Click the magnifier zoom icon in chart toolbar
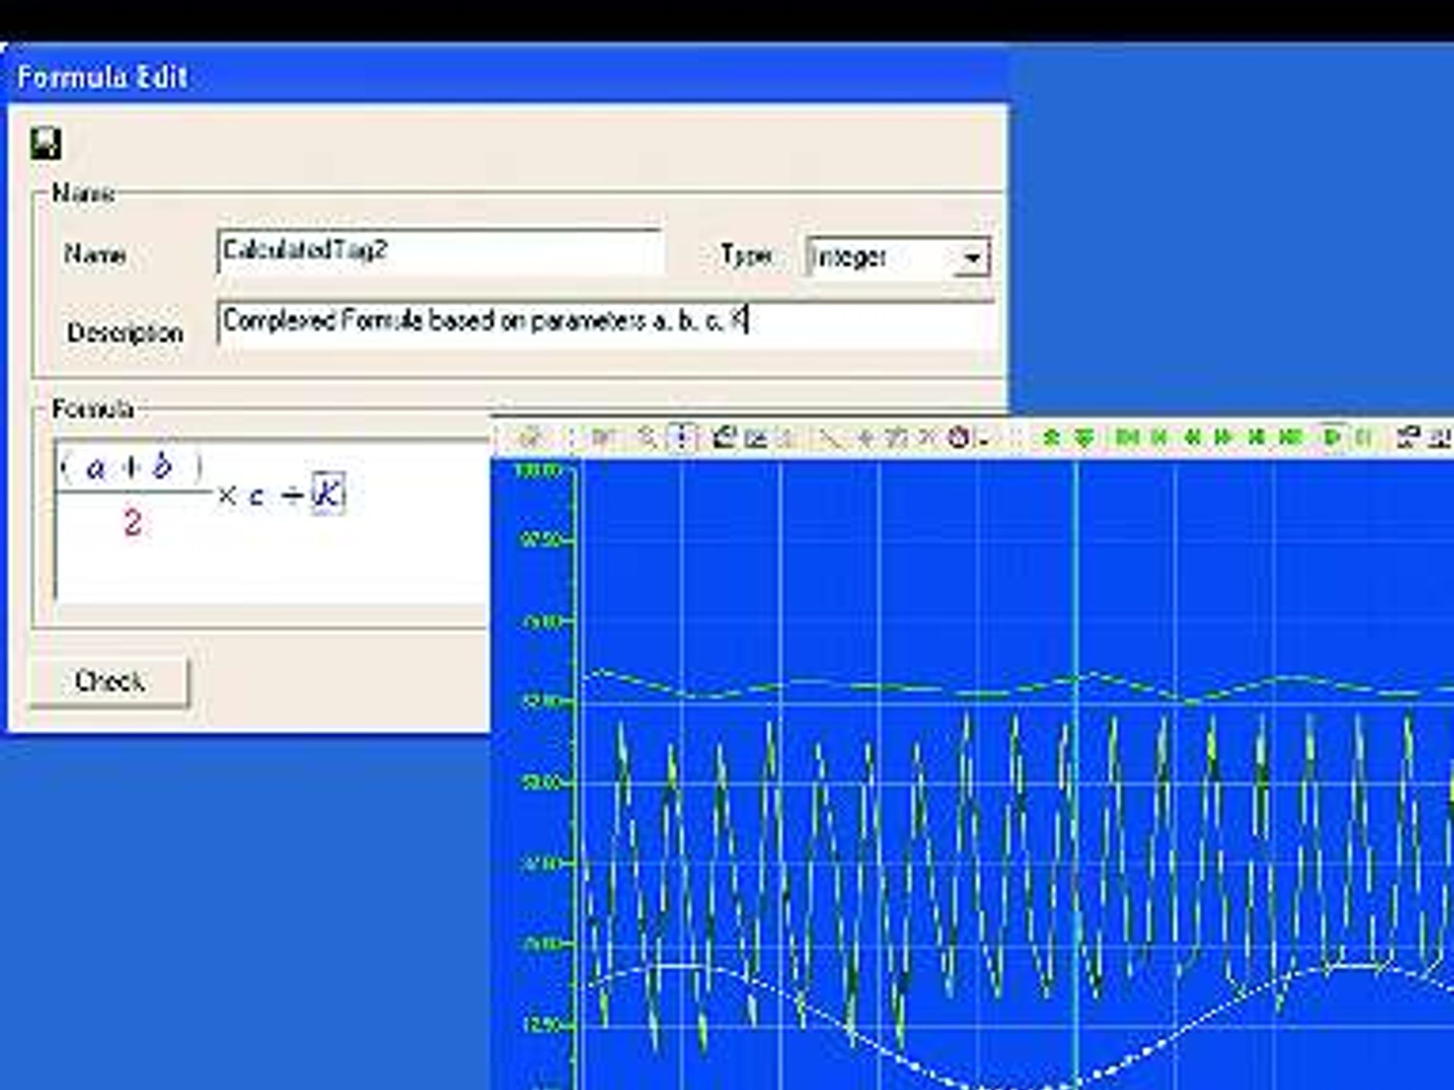1454x1090 pixels. click(x=646, y=437)
